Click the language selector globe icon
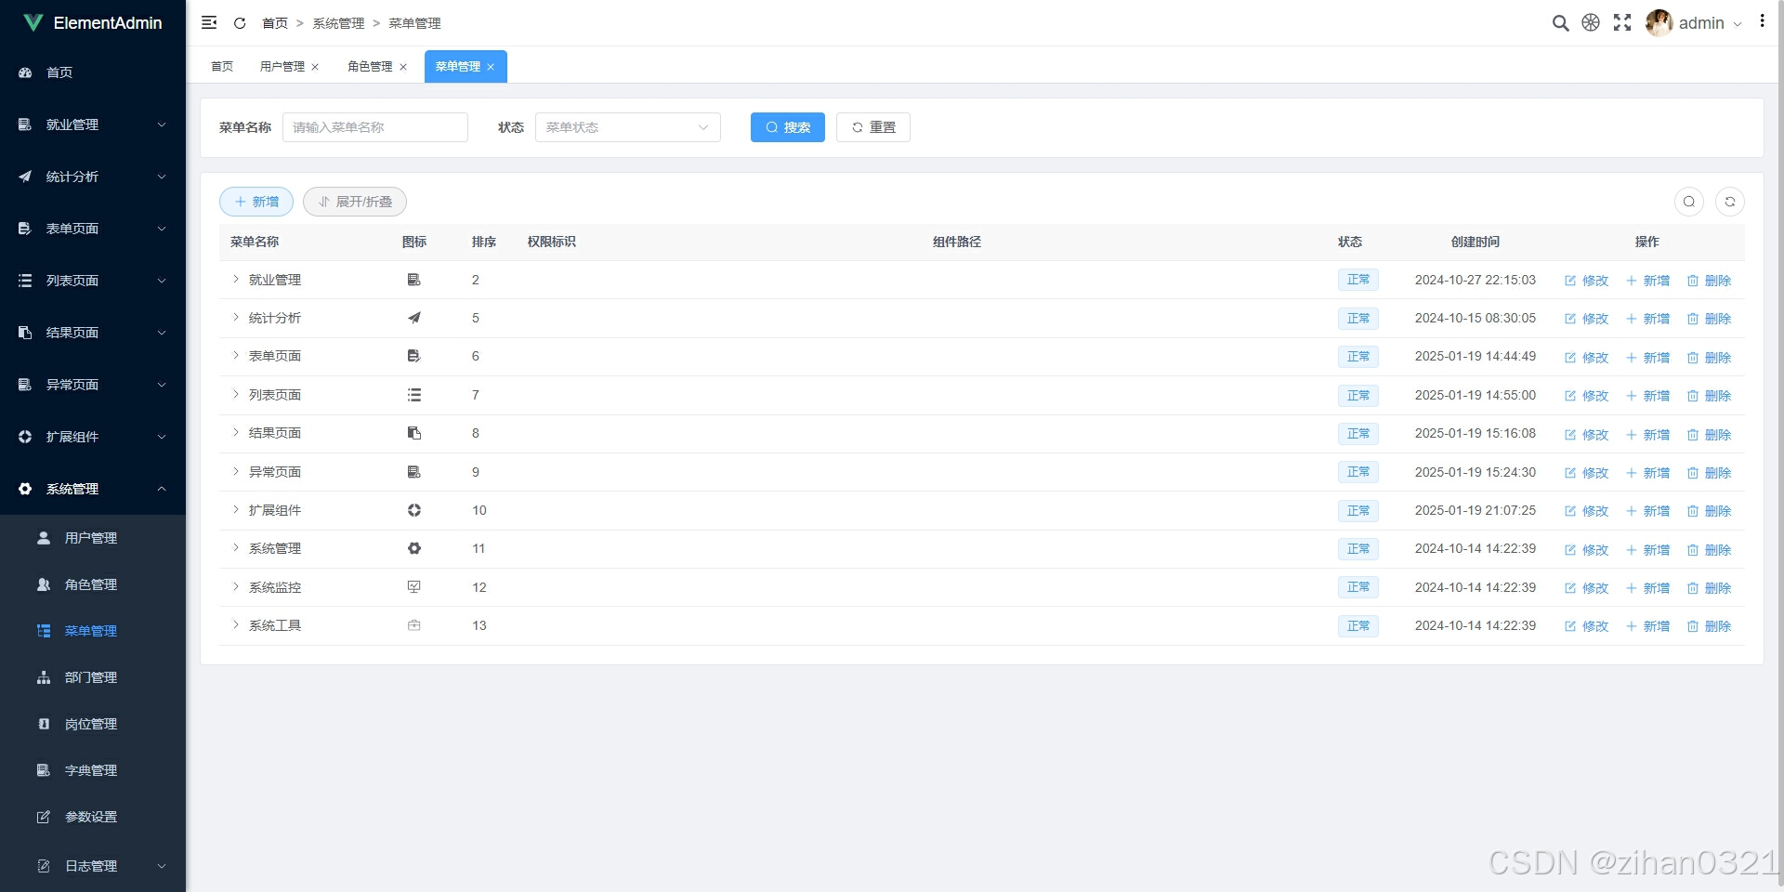Image resolution: width=1784 pixels, height=892 pixels. point(1591,22)
